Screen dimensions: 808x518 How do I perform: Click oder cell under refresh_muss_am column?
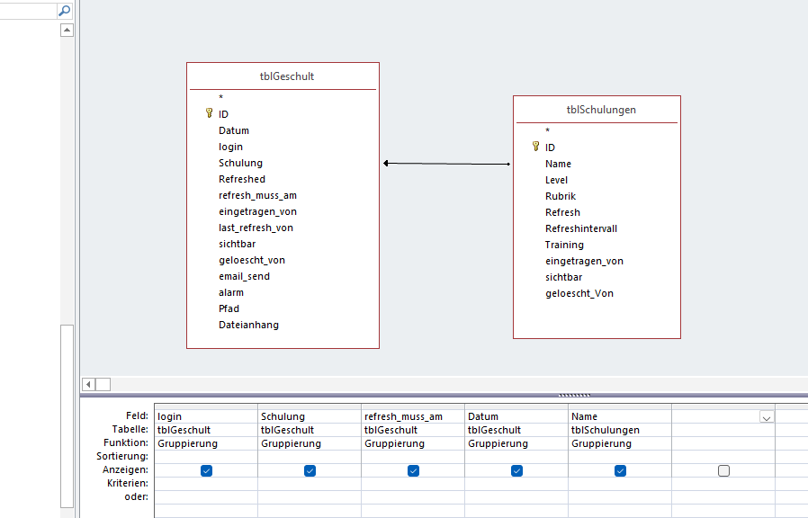point(413,497)
